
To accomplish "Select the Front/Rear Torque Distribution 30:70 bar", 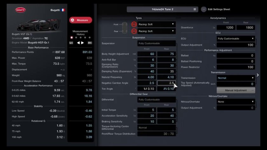I will 157,134.
